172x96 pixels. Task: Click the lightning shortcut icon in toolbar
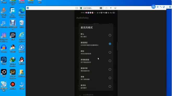click(x=111, y=8)
